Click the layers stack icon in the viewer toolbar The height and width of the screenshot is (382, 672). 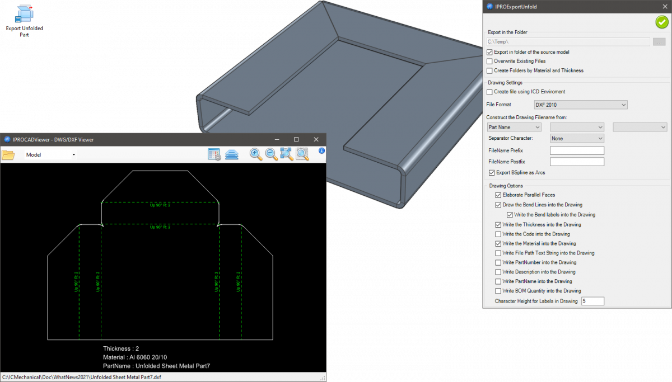pos(232,154)
